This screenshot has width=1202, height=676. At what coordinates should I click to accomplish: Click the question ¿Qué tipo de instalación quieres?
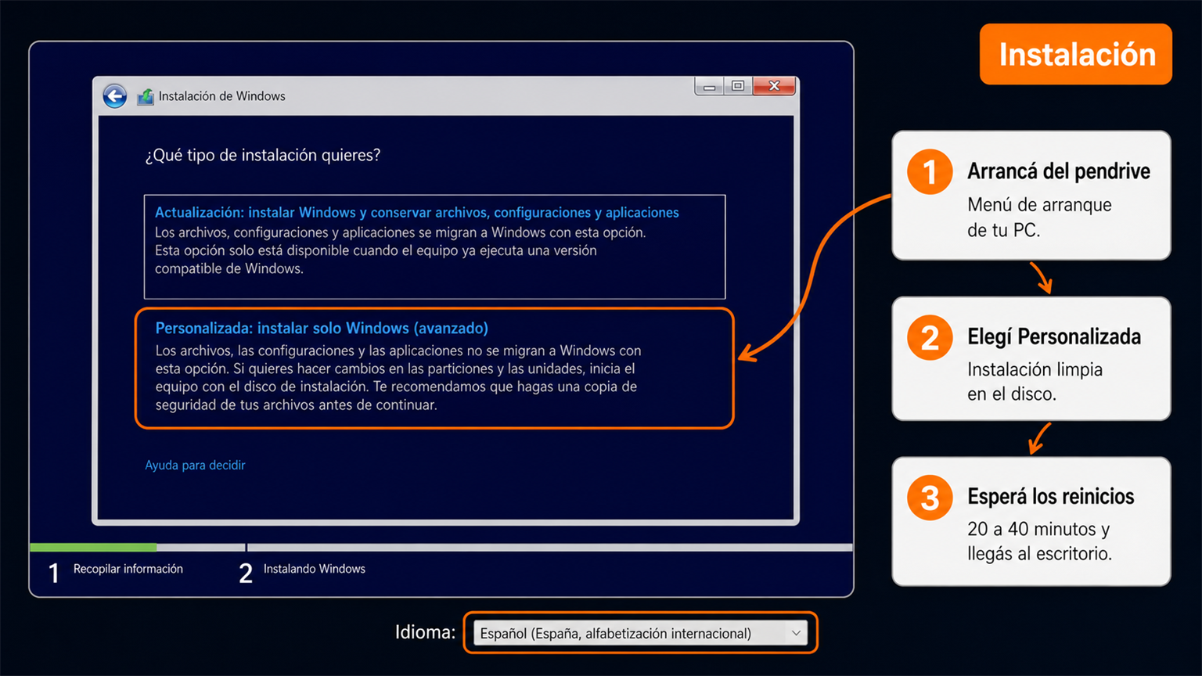coord(263,155)
